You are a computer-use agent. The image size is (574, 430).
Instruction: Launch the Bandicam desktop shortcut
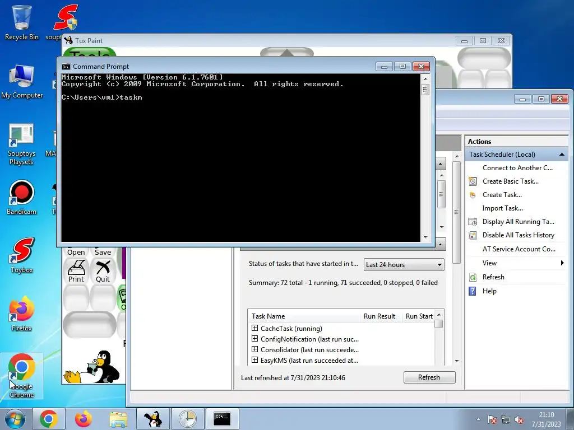click(22, 198)
